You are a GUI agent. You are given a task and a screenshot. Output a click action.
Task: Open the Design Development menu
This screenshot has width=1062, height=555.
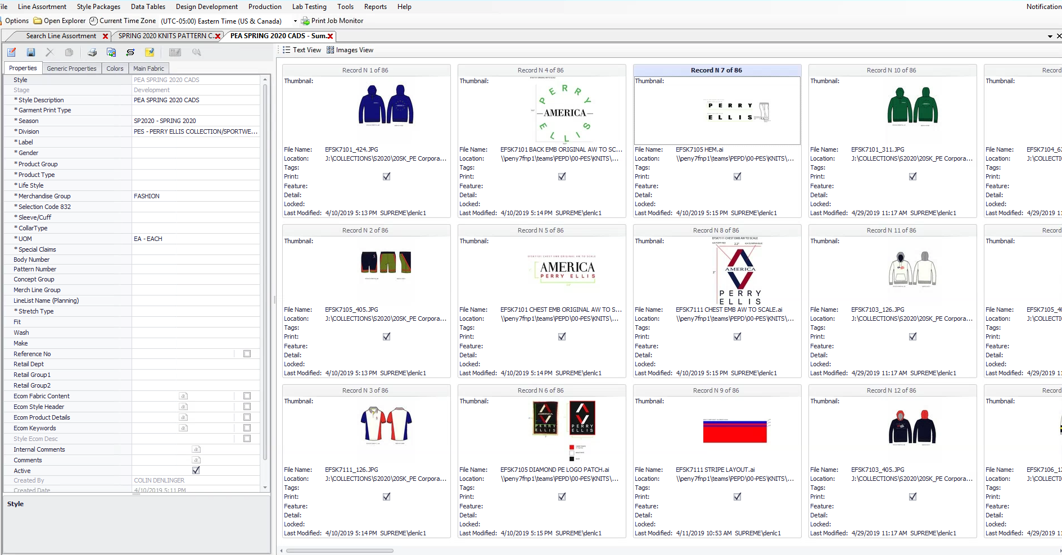(207, 7)
